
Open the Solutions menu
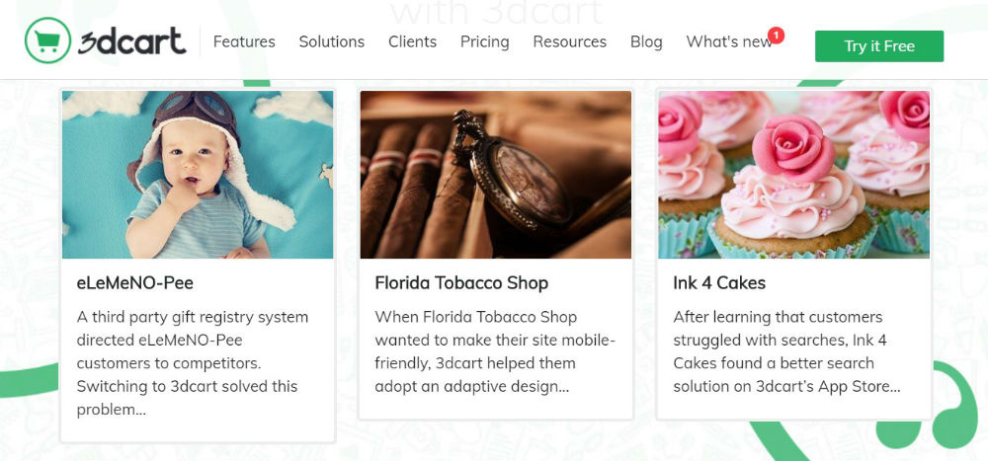coord(331,41)
